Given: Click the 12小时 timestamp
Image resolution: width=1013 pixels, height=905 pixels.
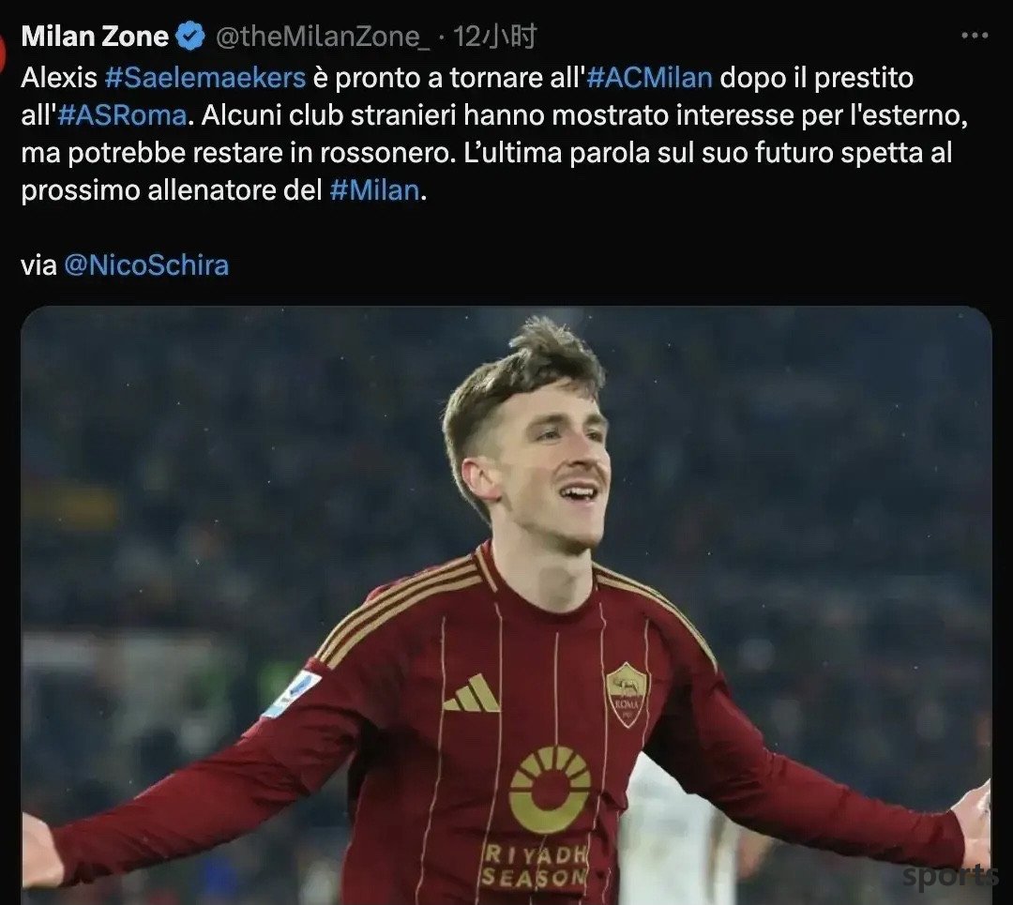Looking at the screenshot, I should [494, 37].
